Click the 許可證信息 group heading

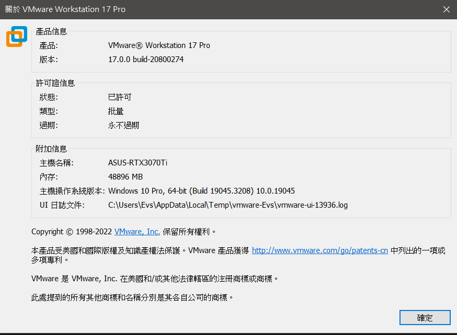coord(55,83)
